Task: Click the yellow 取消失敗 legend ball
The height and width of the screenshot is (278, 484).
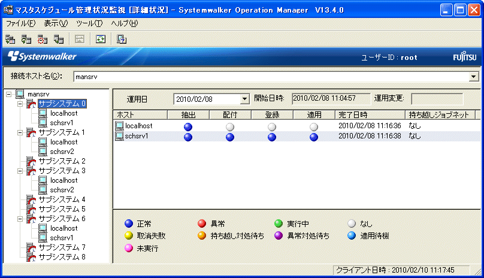Action: click(128, 235)
